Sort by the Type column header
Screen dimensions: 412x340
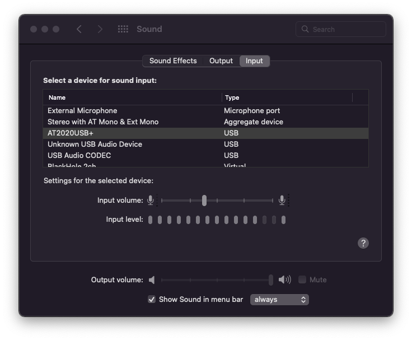pyautogui.click(x=287, y=97)
